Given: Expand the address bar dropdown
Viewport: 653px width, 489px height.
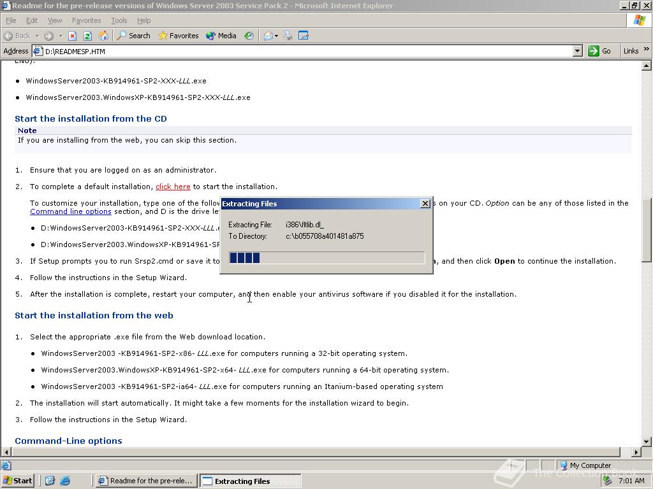Looking at the screenshot, I should (x=577, y=51).
